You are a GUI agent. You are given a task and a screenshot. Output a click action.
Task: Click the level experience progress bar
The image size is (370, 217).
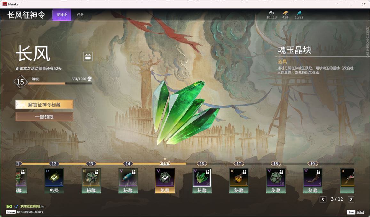tap(60, 83)
